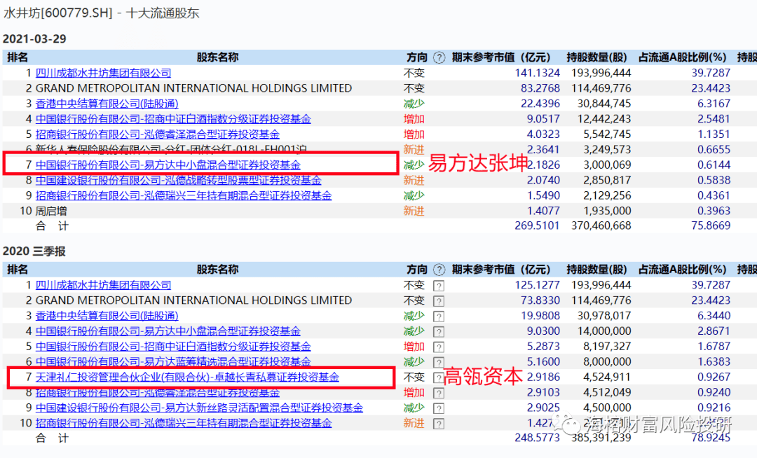Select the total value 248.5773
The width and height of the screenshot is (757, 458).
tap(538, 438)
